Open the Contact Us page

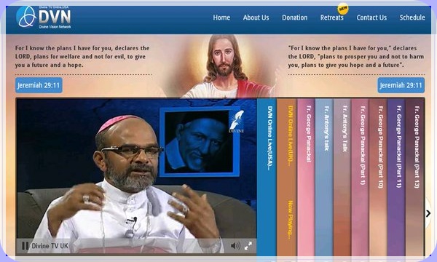pos(371,17)
